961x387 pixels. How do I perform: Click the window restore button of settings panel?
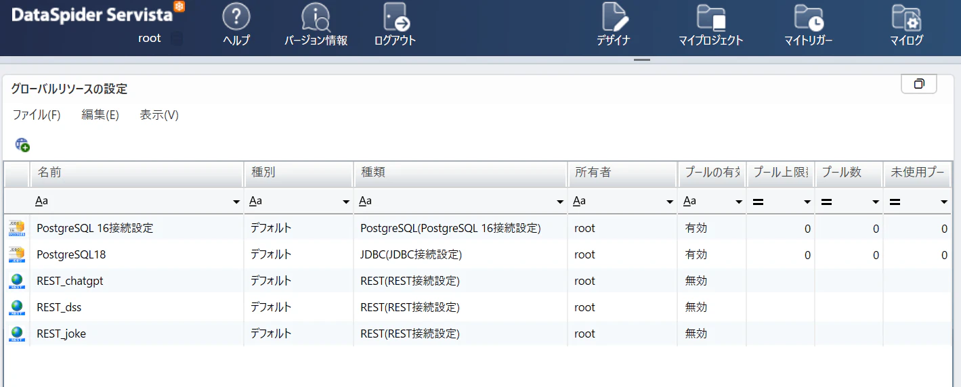coord(919,84)
